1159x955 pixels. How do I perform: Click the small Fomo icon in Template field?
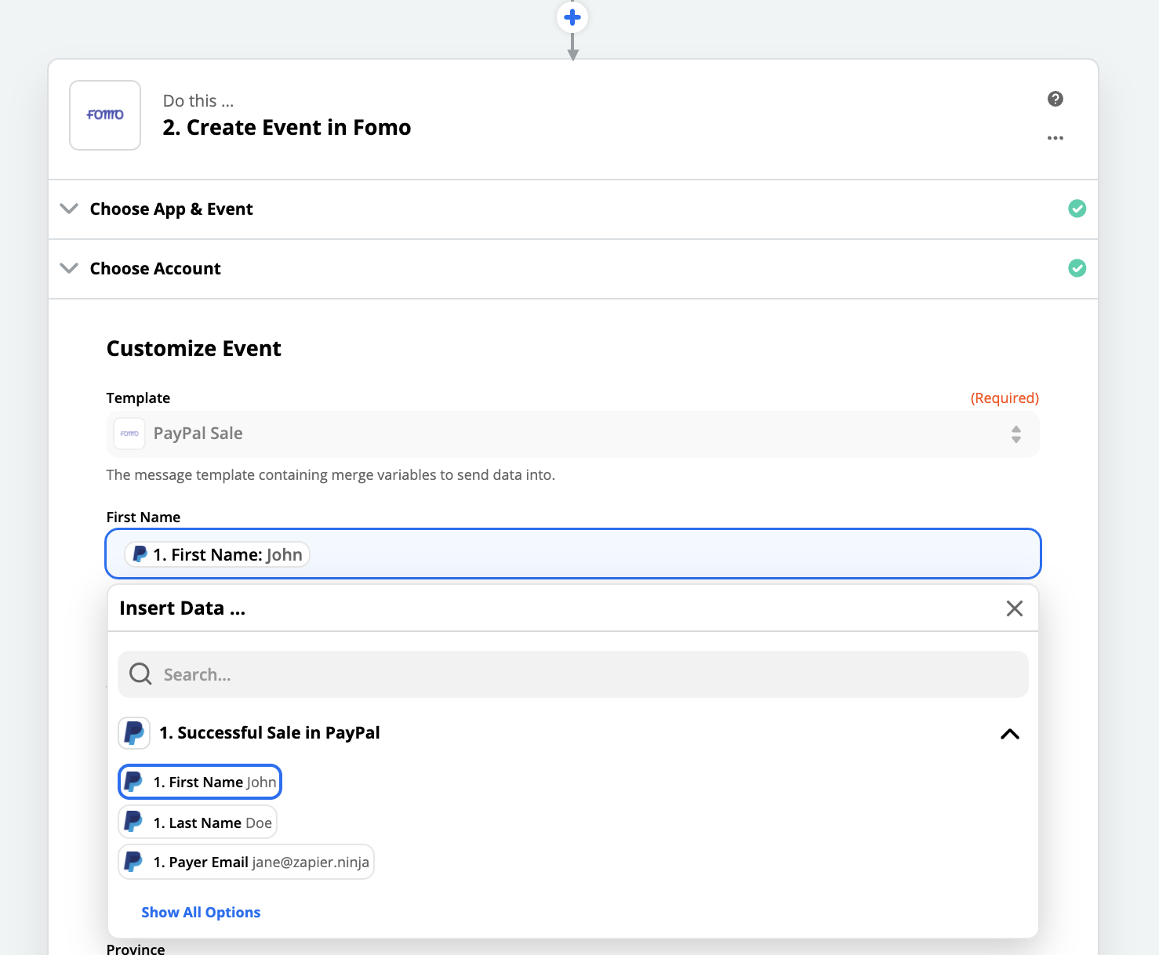click(x=129, y=434)
